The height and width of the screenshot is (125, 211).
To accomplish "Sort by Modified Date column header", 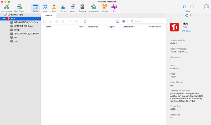I will pos(155,27).
